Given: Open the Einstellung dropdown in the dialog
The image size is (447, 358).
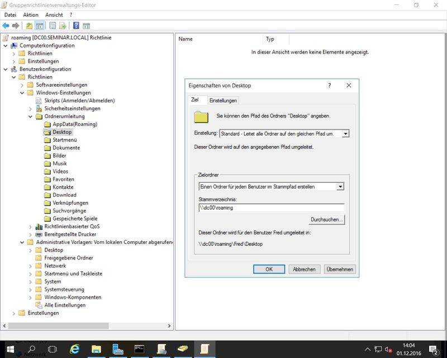Looking at the screenshot, I should coord(346,134).
